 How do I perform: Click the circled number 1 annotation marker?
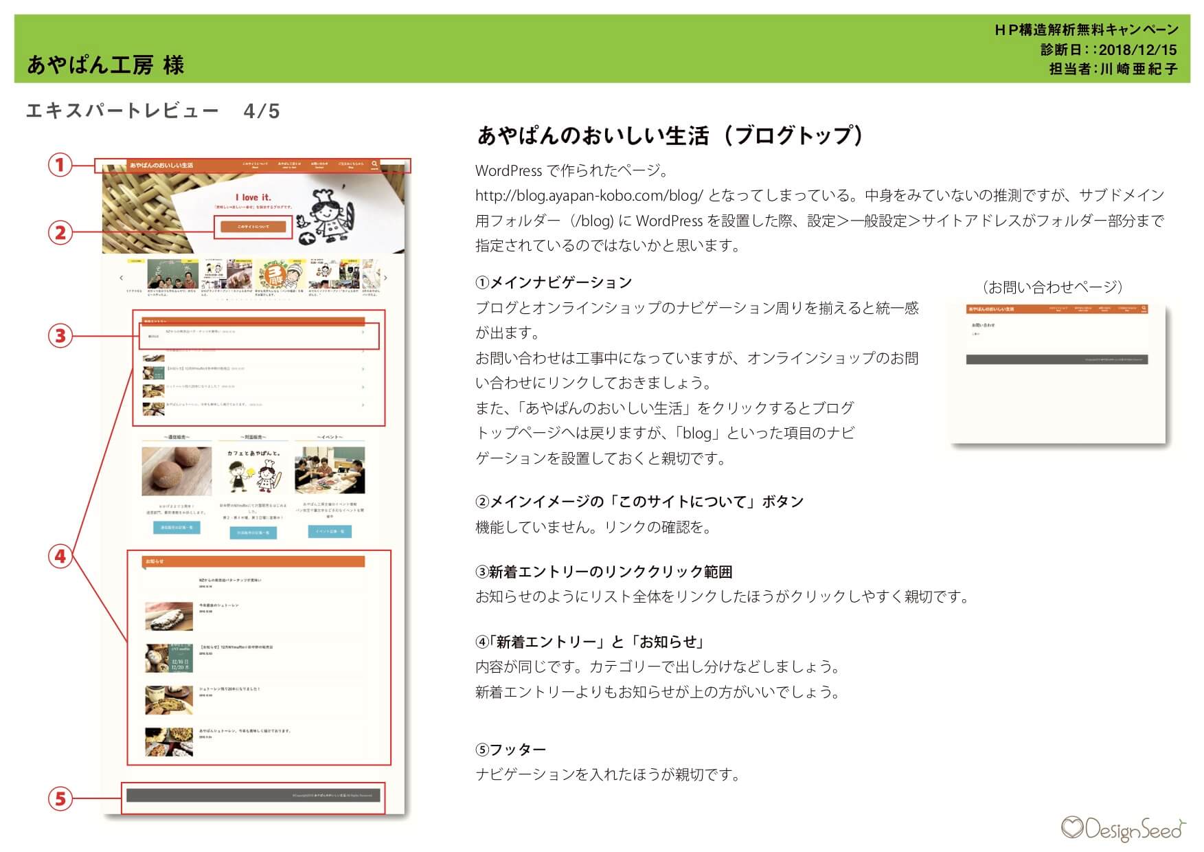point(60,165)
